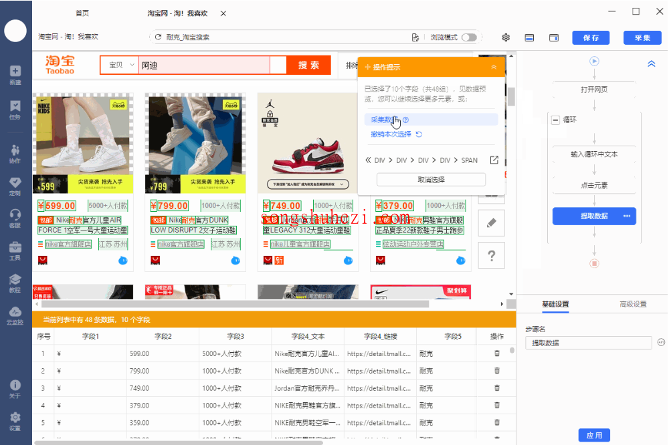This screenshot has height=445, width=669.
Task: Click the 字段5 column header
Action: pyautogui.click(x=453, y=336)
